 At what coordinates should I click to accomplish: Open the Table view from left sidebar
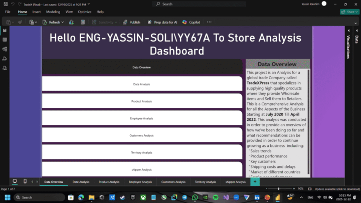(x=5, y=40)
